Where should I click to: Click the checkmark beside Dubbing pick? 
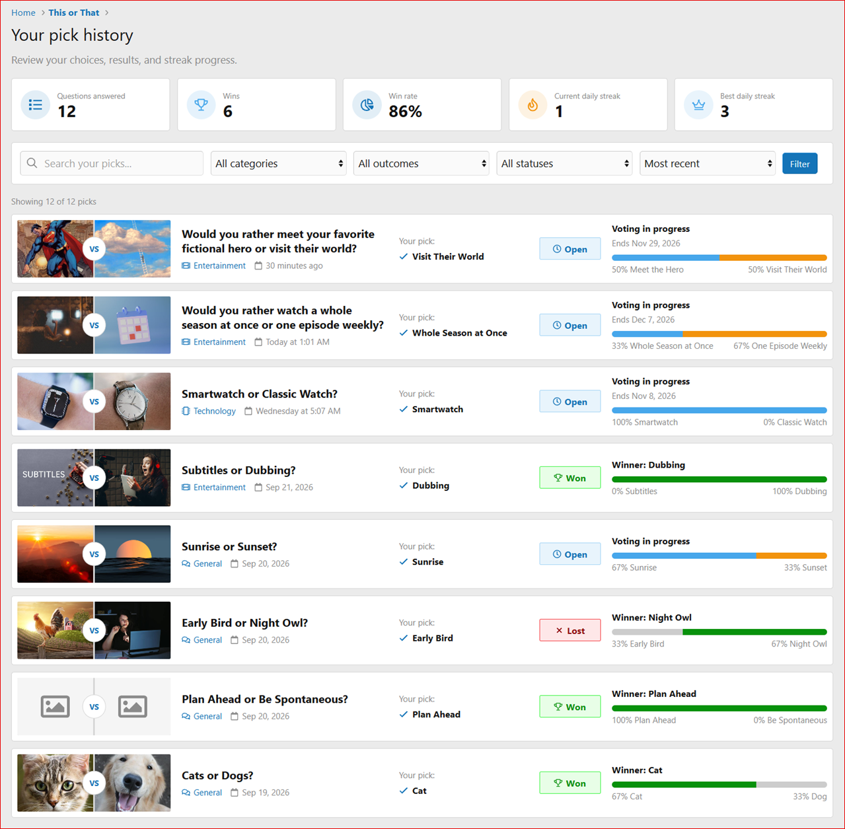pos(404,486)
